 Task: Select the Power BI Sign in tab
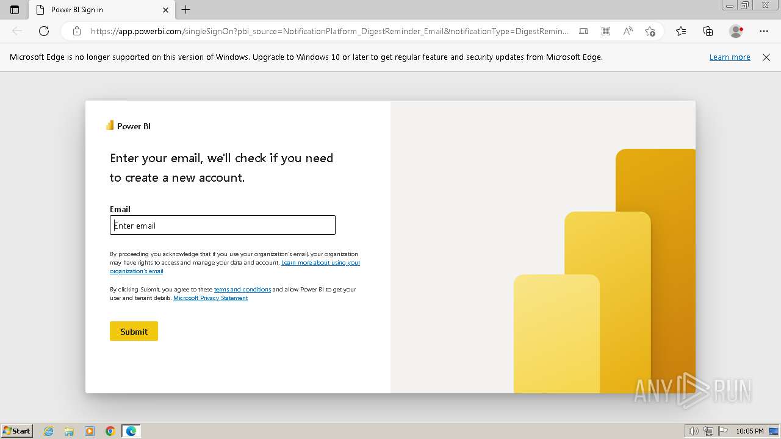pos(102,10)
